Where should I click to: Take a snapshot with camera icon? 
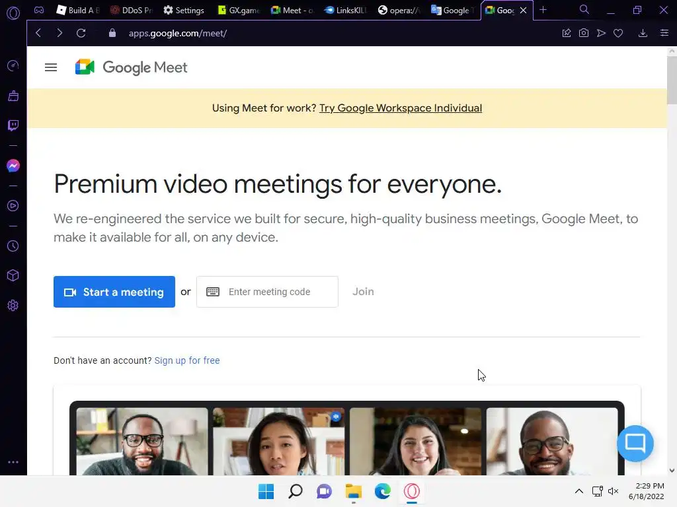coord(584,33)
